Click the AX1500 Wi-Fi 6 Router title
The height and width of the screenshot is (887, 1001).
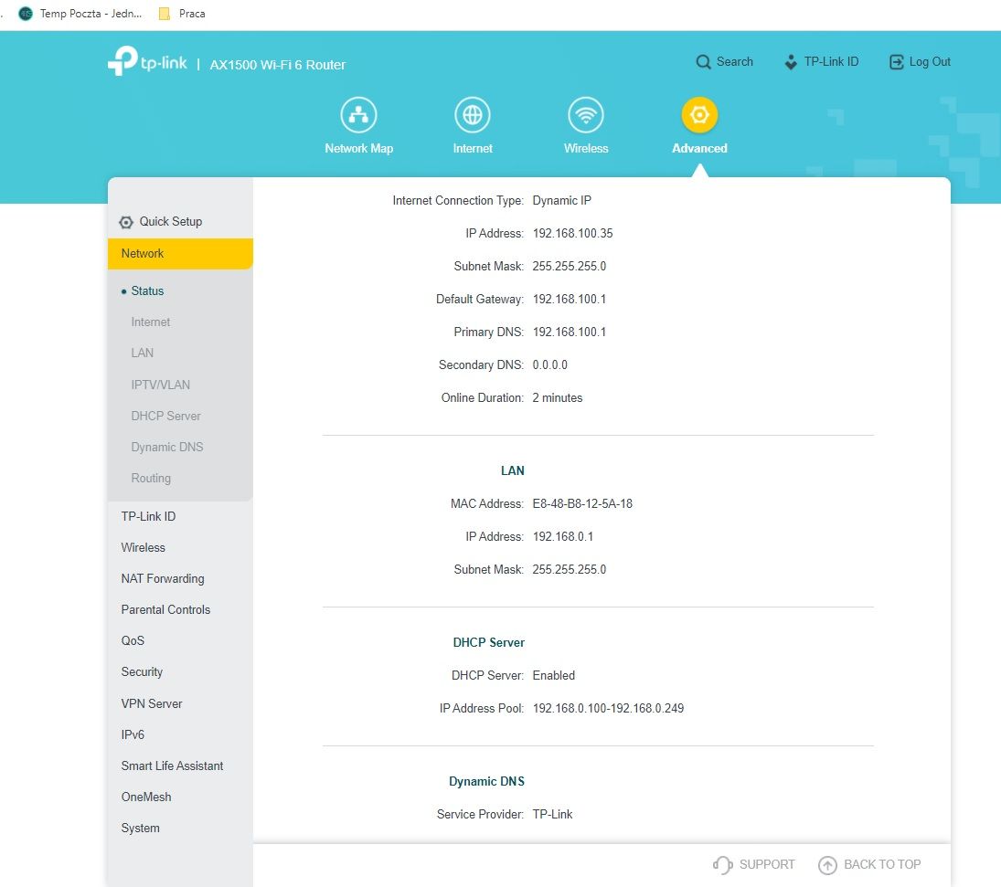coord(278,65)
